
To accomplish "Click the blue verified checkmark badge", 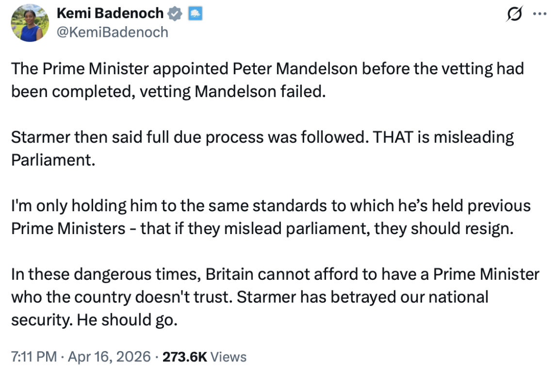I will click(174, 15).
